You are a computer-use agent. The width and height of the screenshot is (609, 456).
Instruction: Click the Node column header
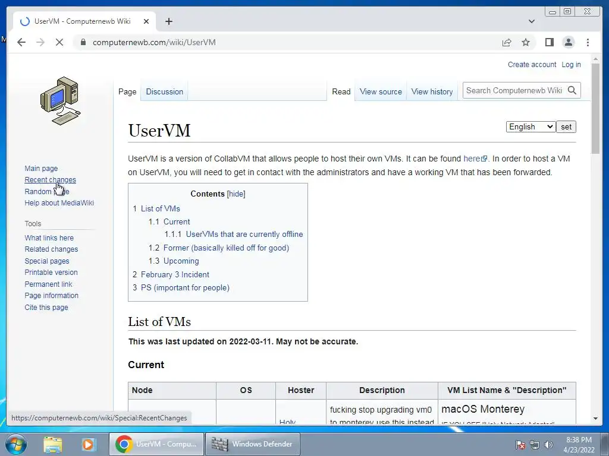coord(172,390)
